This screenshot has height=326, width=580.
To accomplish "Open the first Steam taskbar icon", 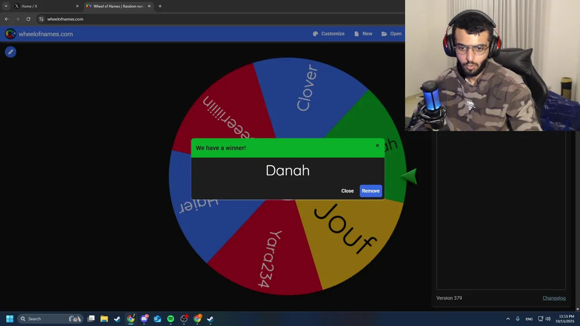I will click(117, 319).
